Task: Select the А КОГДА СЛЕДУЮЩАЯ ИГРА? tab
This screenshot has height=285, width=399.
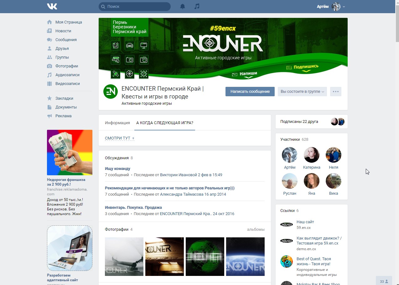Action: tap(165, 123)
